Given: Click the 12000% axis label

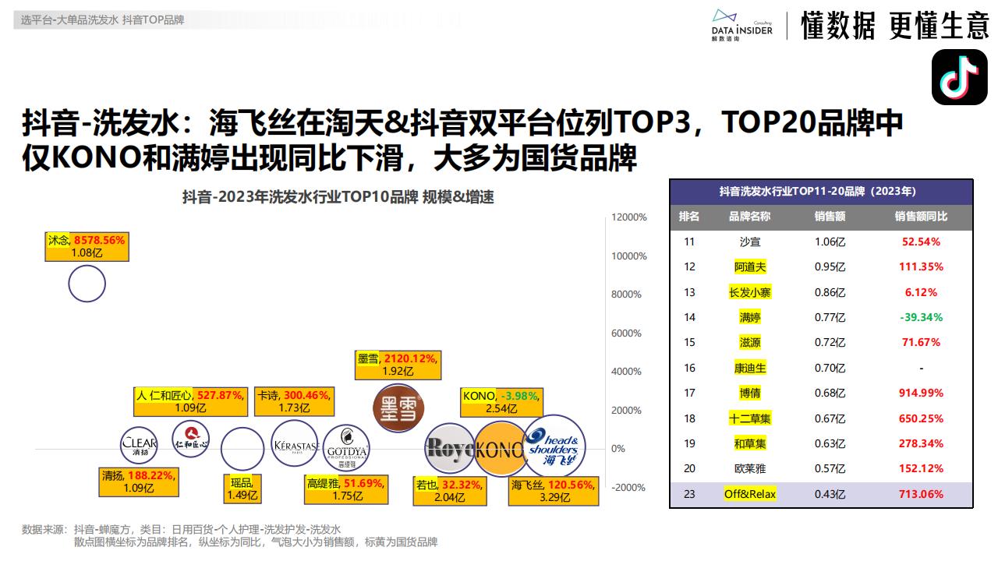Looking at the screenshot, I should tap(629, 217).
